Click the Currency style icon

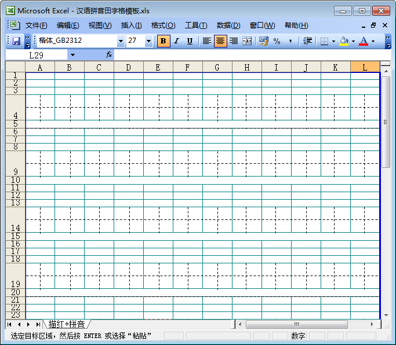click(264, 41)
